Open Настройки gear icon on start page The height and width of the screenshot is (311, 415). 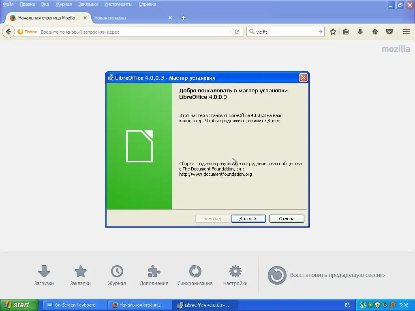tap(235, 275)
